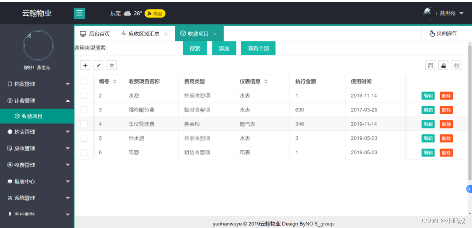
Task: Expand the 系统管理 sidebar menu
Action: pos(37,198)
